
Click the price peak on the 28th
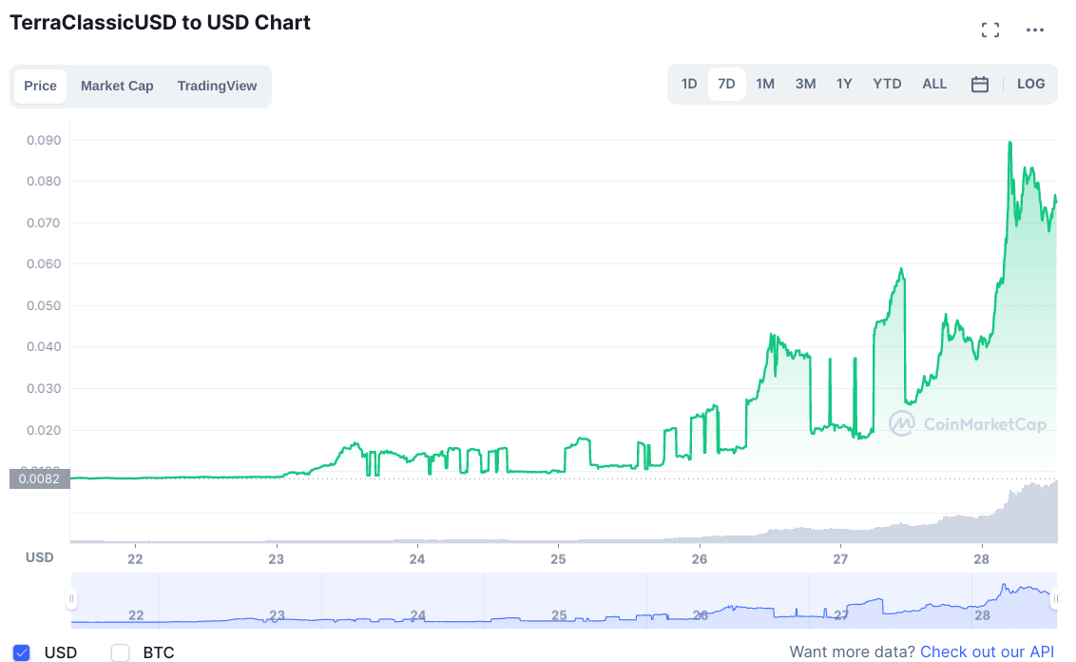coord(1009,143)
